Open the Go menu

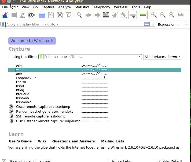click(35, 7)
